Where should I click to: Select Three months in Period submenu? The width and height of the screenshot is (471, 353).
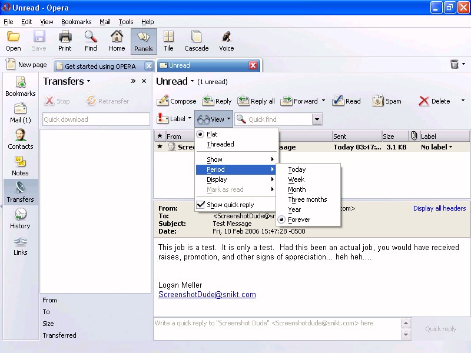click(x=307, y=199)
